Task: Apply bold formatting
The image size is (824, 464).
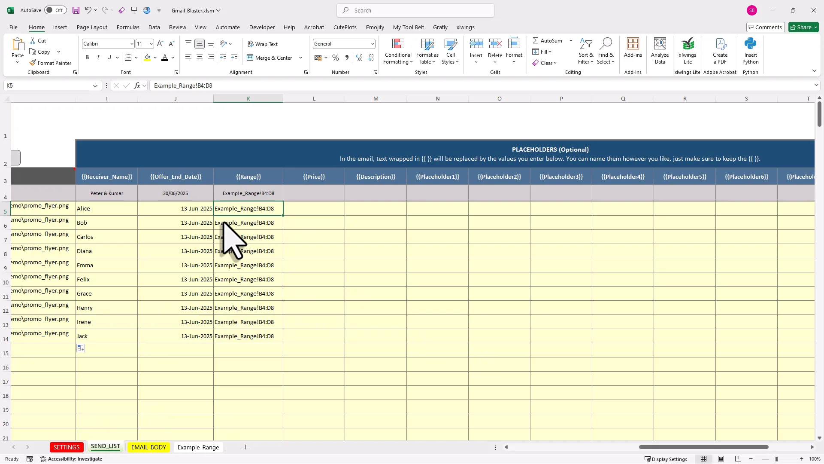Action: click(x=87, y=57)
